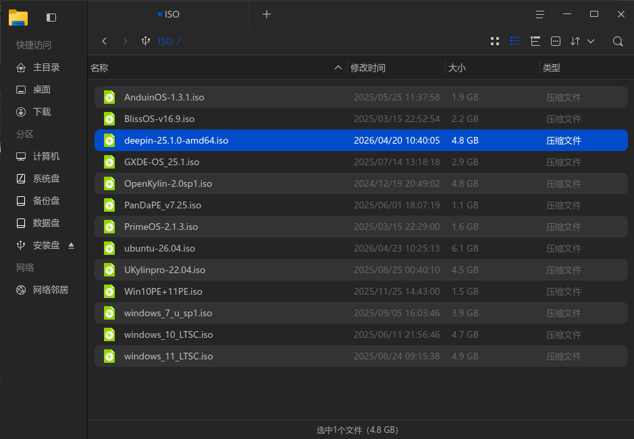Screen dimensions: 634x439
Task: Select AnduinOS-1.3.1.iso file
Action: pos(361,97)
